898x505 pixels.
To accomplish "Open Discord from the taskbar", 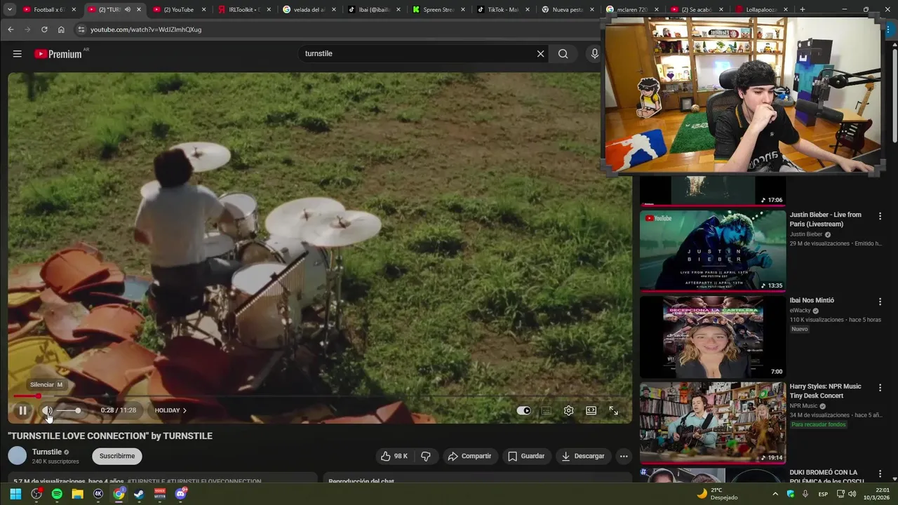I will [180, 494].
